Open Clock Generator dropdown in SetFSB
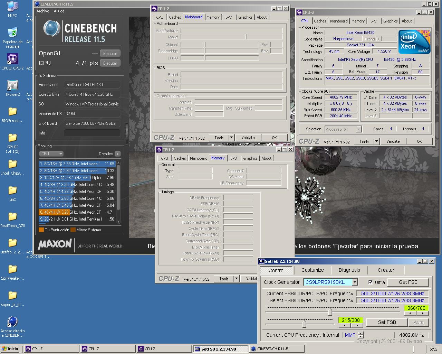 click(x=355, y=282)
